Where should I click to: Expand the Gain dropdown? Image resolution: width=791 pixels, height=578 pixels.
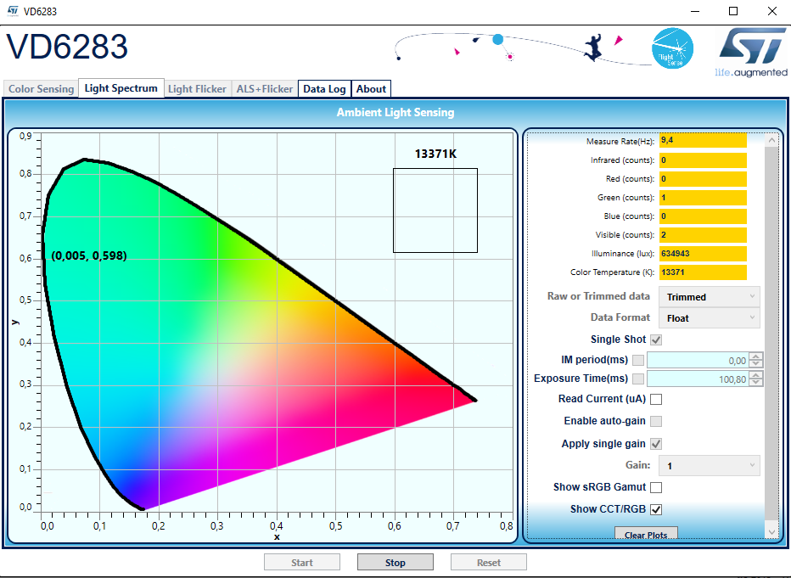[x=710, y=465]
